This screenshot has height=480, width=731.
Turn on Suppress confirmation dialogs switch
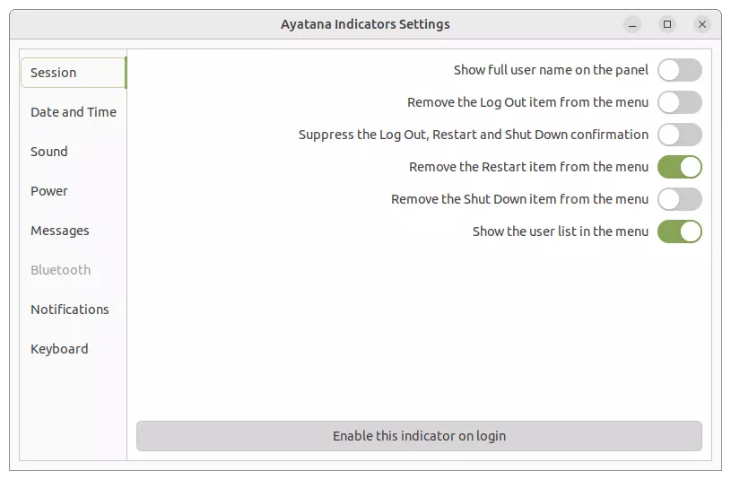pos(679,135)
